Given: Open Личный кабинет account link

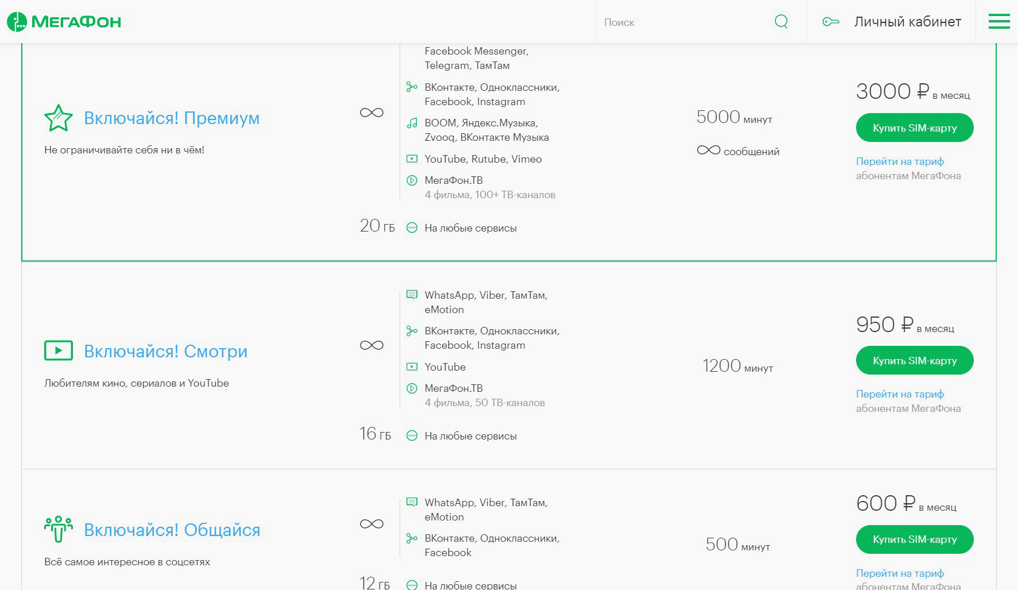Looking at the screenshot, I should pyautogui.click(x=907, y=22).
